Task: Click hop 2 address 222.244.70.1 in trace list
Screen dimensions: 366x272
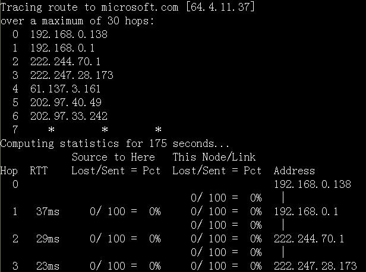Action: 65,62
